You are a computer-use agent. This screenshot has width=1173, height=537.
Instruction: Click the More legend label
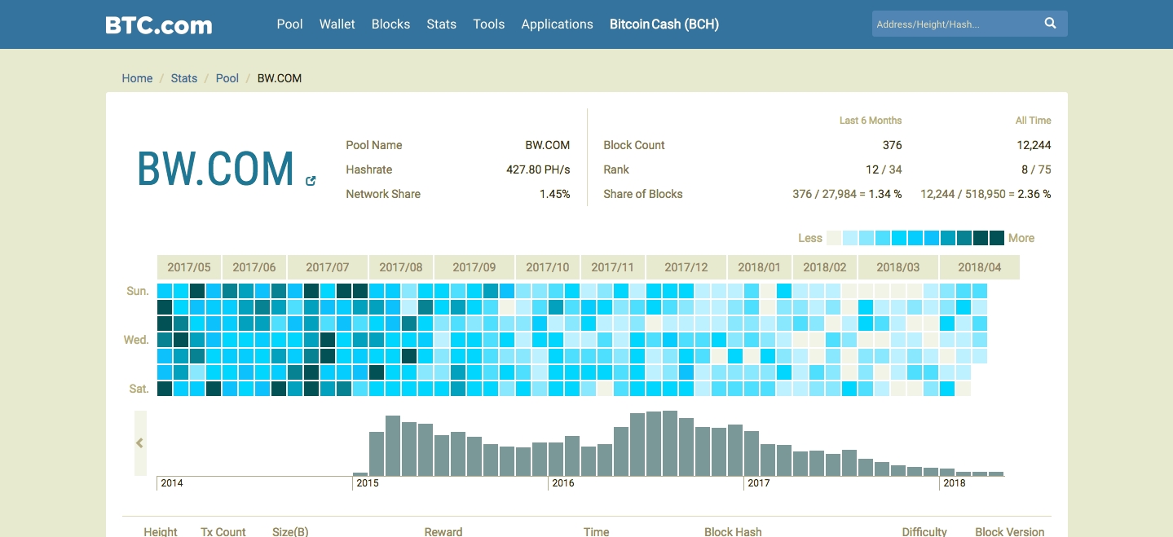[x=1021, y=238]
